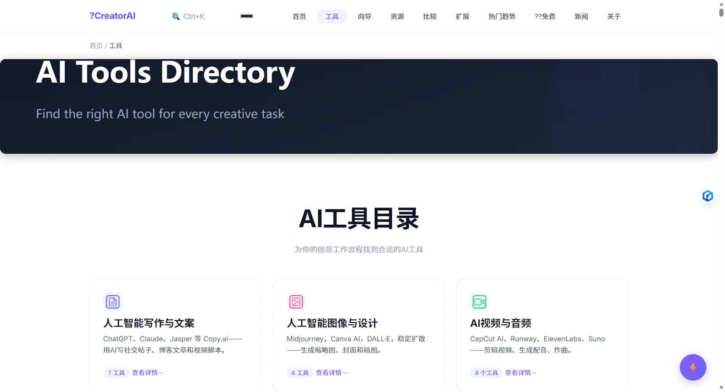Open the 新闻 nav item

coord(581,16)
